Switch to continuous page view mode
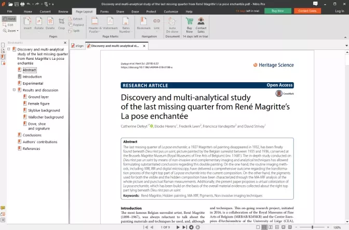 (x=264, y=227)
